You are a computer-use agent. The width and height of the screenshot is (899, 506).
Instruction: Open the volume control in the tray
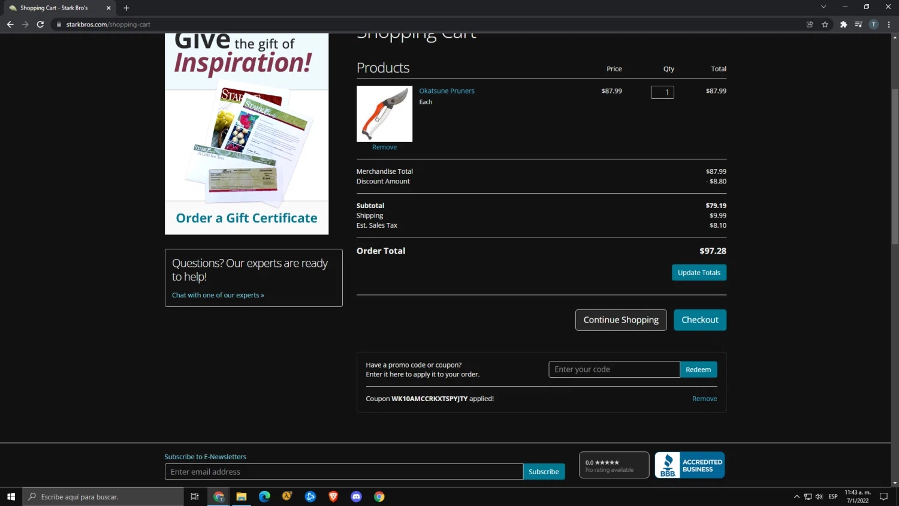[x=819, y=496]
